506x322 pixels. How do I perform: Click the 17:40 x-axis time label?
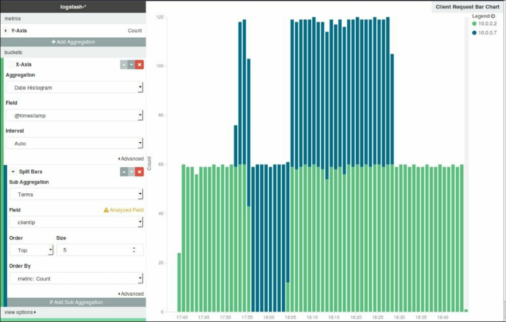tap(182, 317)
